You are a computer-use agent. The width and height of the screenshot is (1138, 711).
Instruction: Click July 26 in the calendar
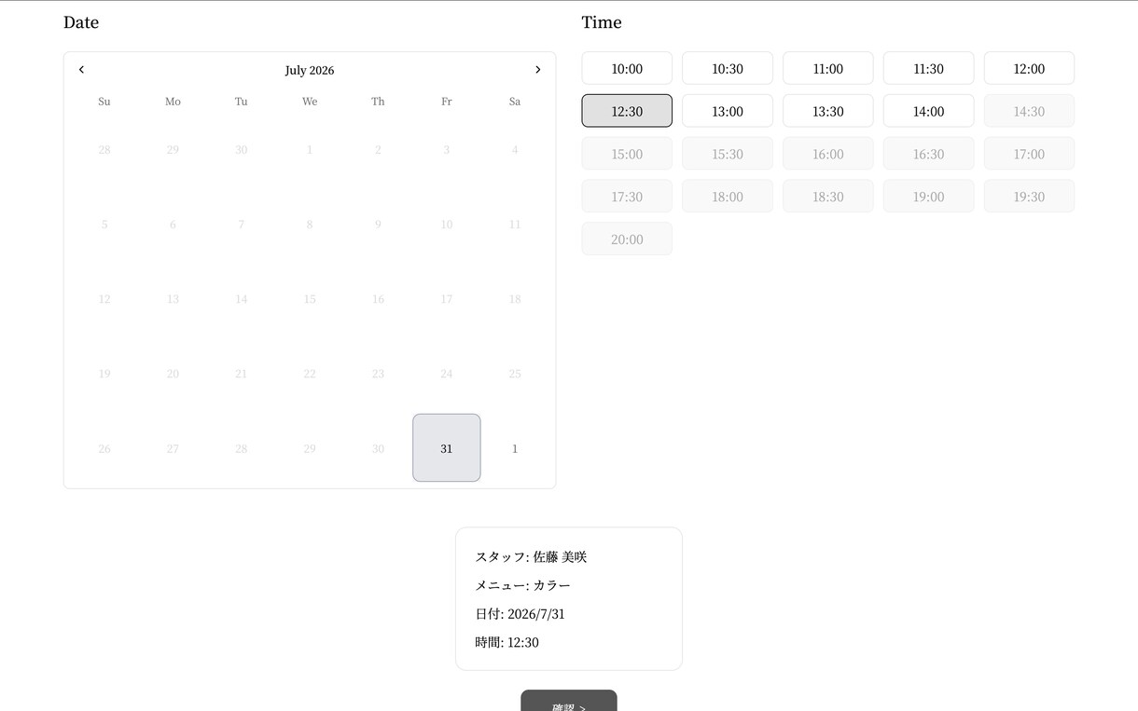[104, 448]
